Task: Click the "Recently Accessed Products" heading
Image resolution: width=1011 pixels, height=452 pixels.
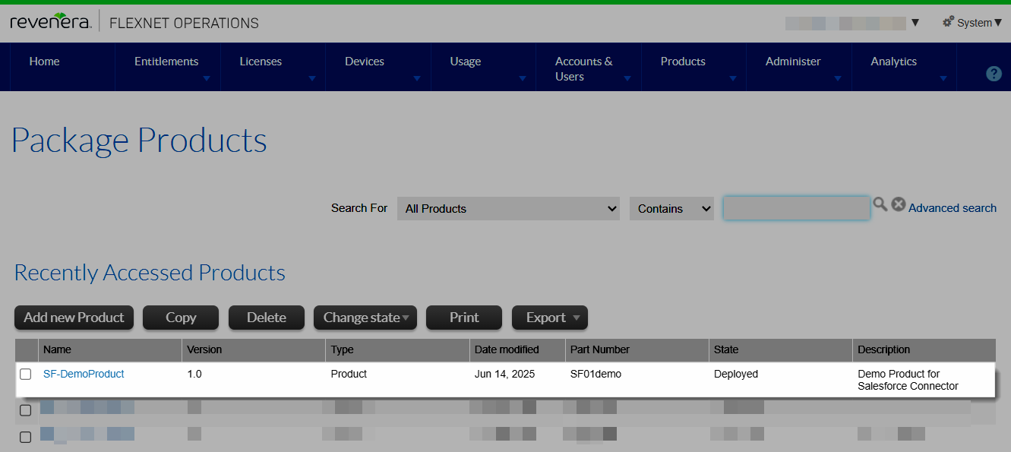Action: click(150, 273)
